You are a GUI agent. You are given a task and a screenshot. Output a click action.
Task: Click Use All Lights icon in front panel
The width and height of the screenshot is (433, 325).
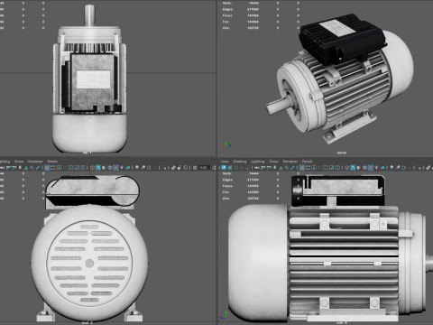tap(122, 168)
